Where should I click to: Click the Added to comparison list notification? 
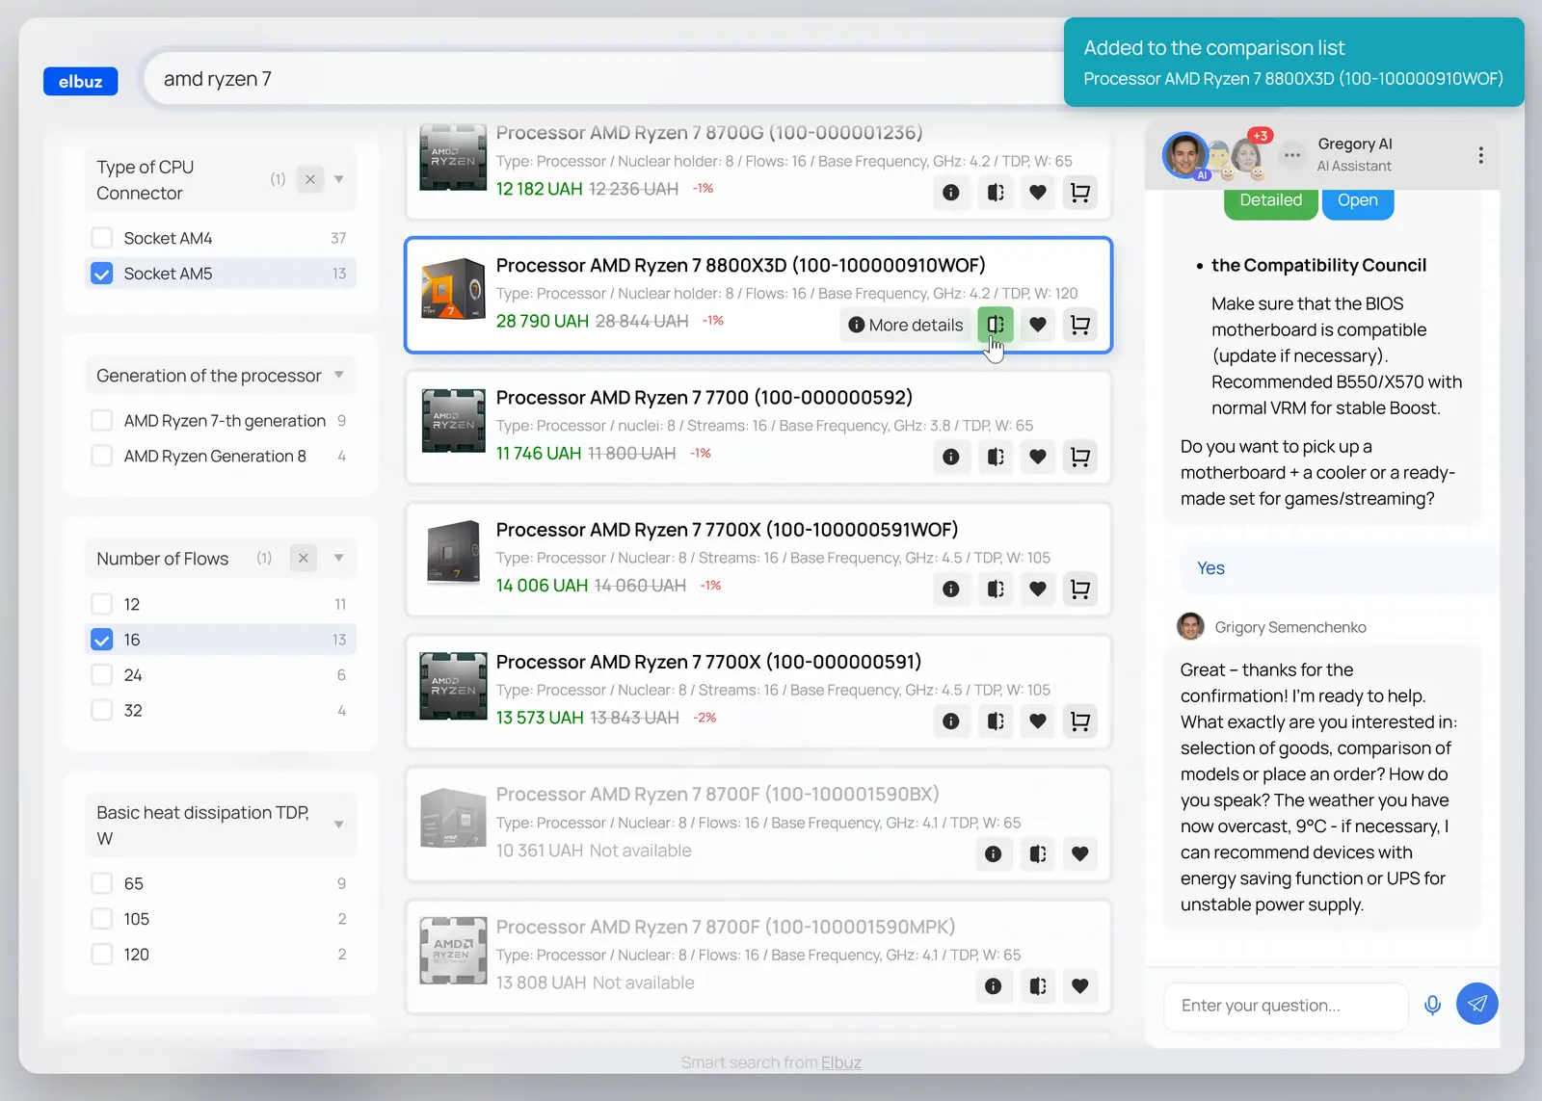click(x=1293, y=62)
